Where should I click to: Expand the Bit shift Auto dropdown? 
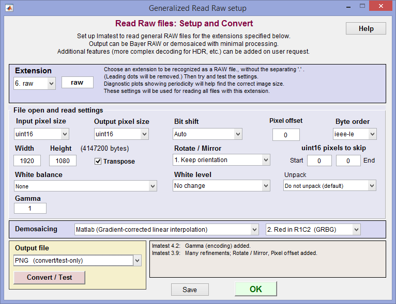(x=207, y=134)
